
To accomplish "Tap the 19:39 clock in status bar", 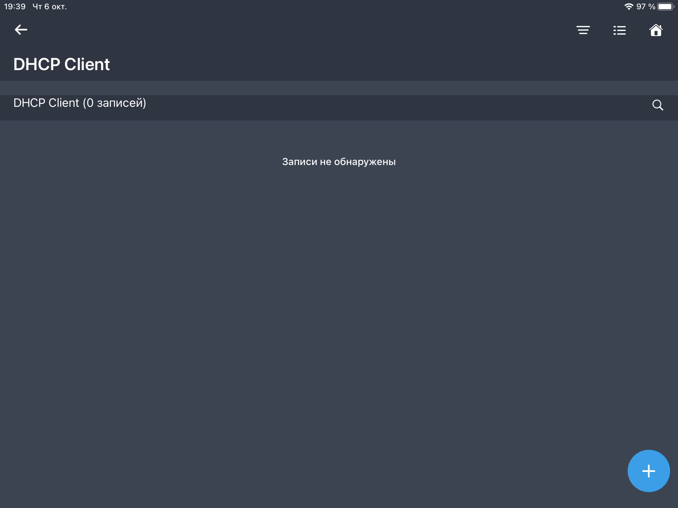I will point(15,7).
